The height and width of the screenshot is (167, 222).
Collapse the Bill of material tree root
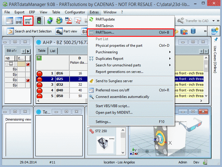point(7,64)
